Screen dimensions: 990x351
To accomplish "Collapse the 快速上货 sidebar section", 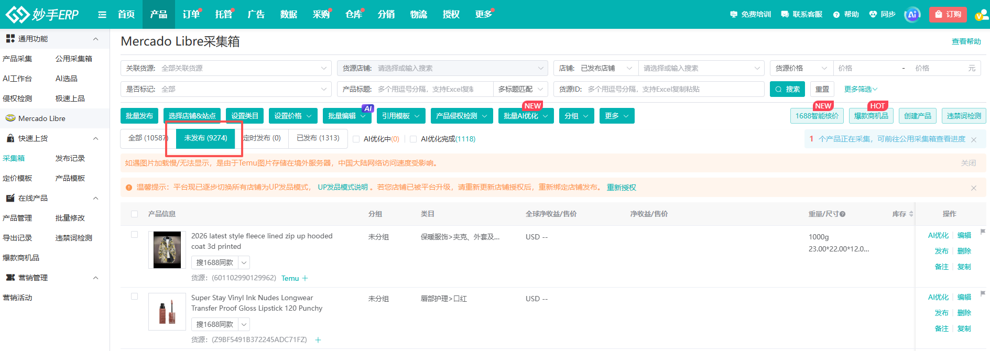I will coord(95,138).
